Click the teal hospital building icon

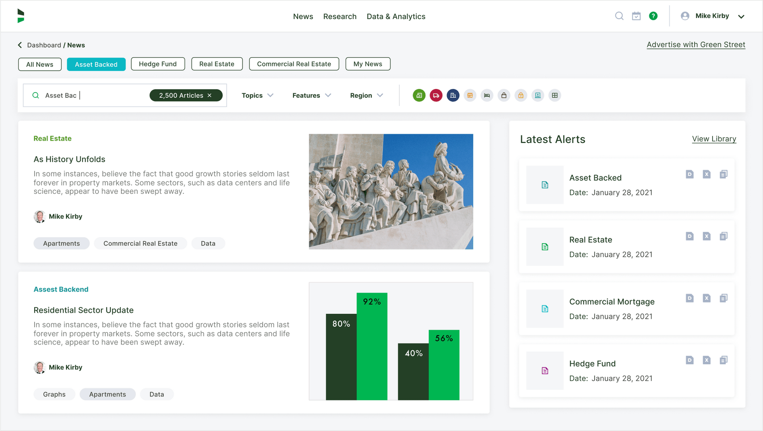pyautogui.click(x=538, y=95)
